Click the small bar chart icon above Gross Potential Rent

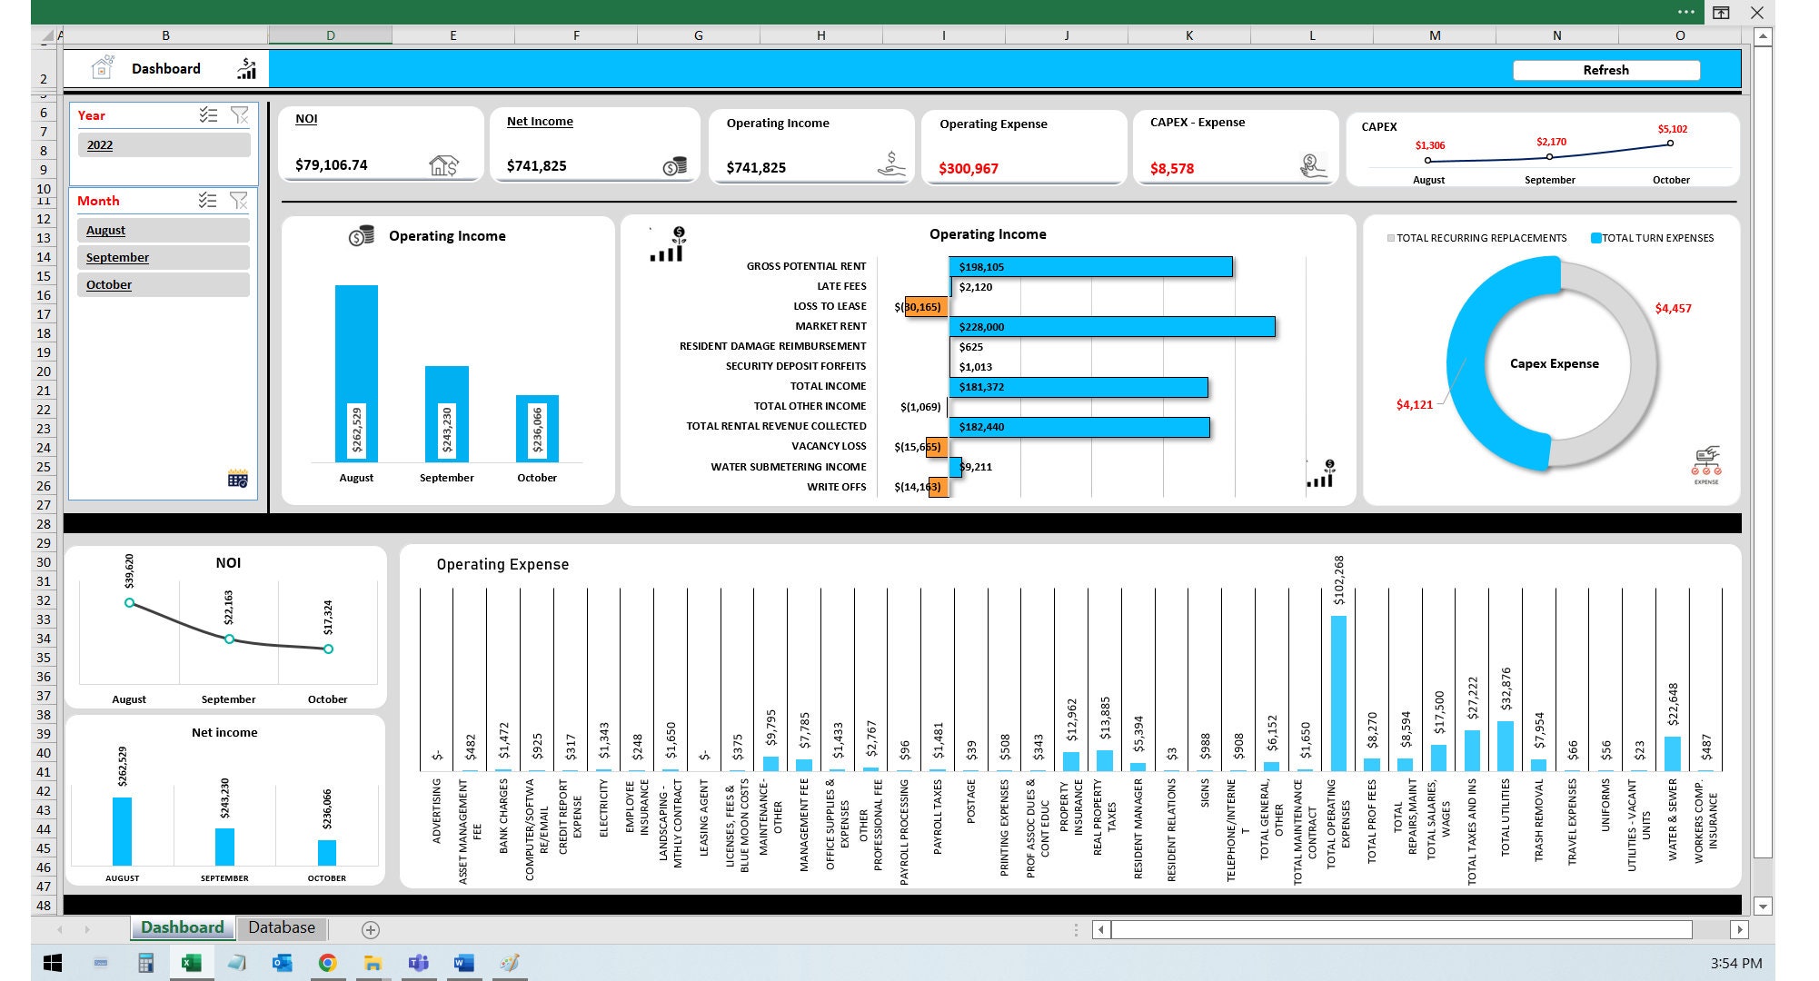pos(666,243)
